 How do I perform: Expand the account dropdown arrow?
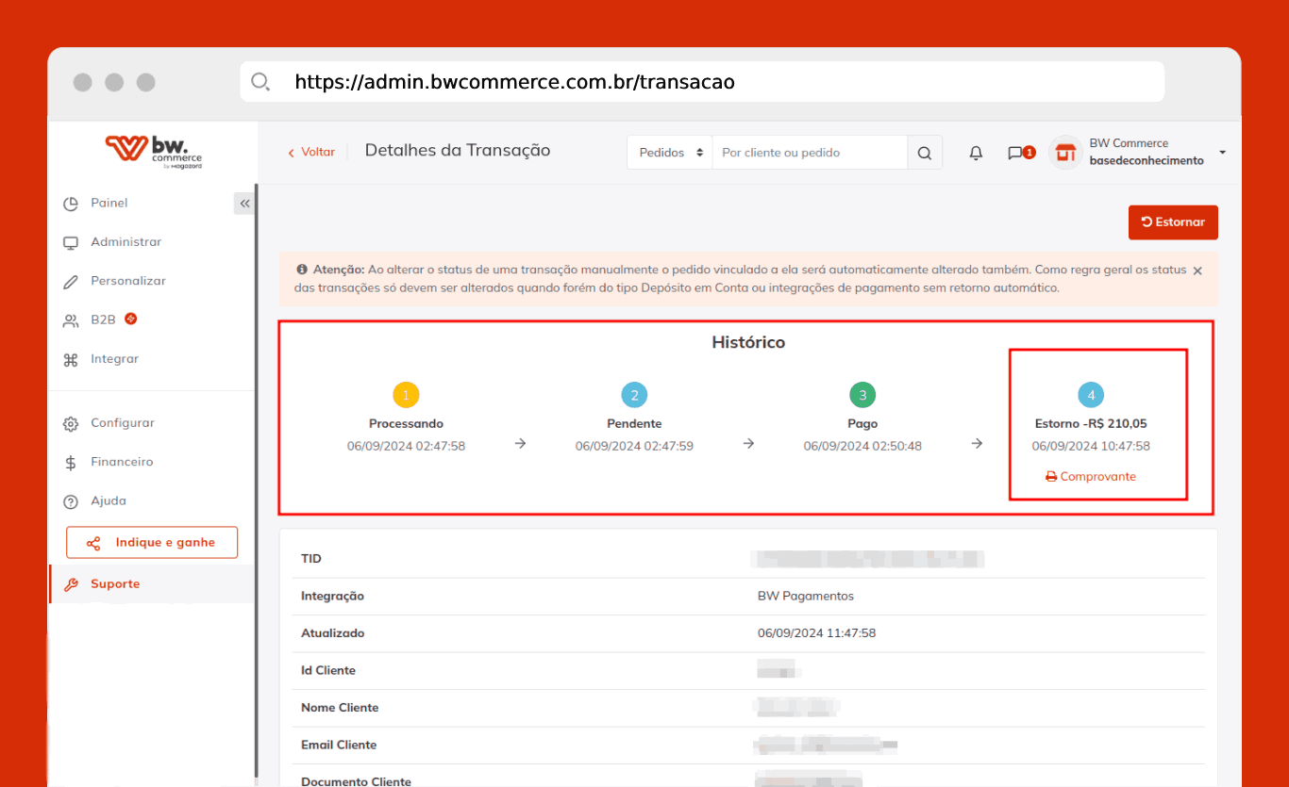(1222, 152)
